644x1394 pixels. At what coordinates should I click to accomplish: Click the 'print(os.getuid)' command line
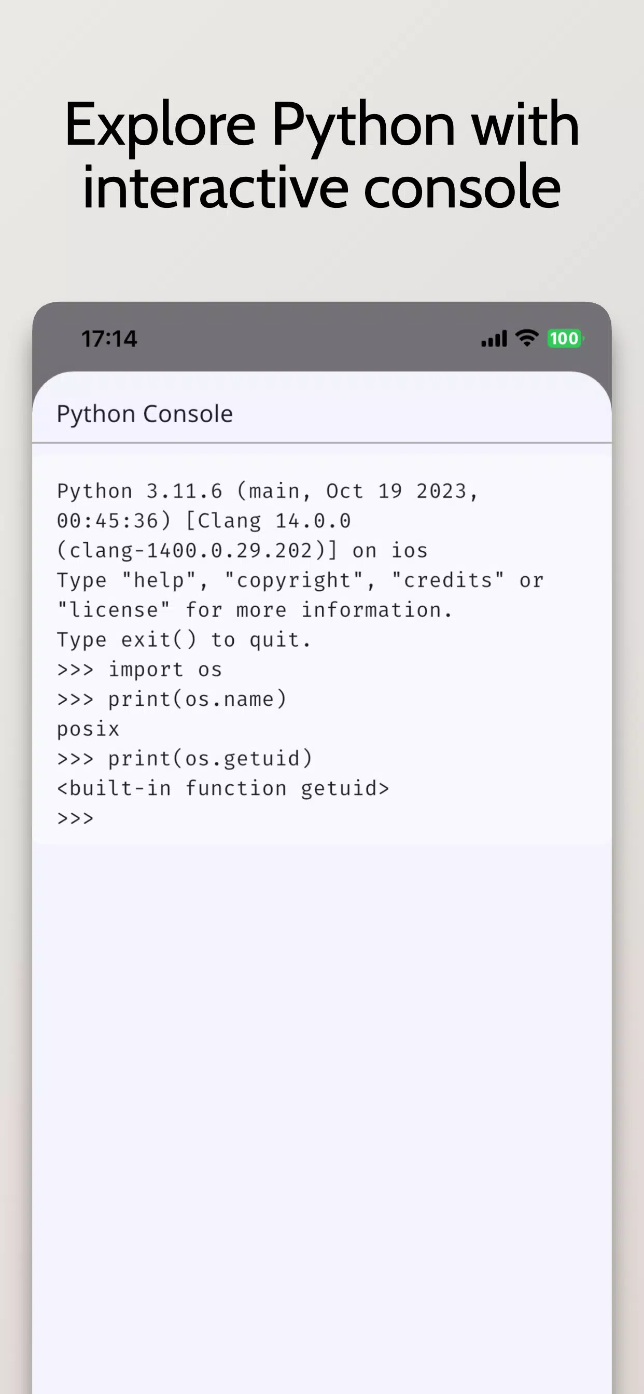tap(185, 759)
